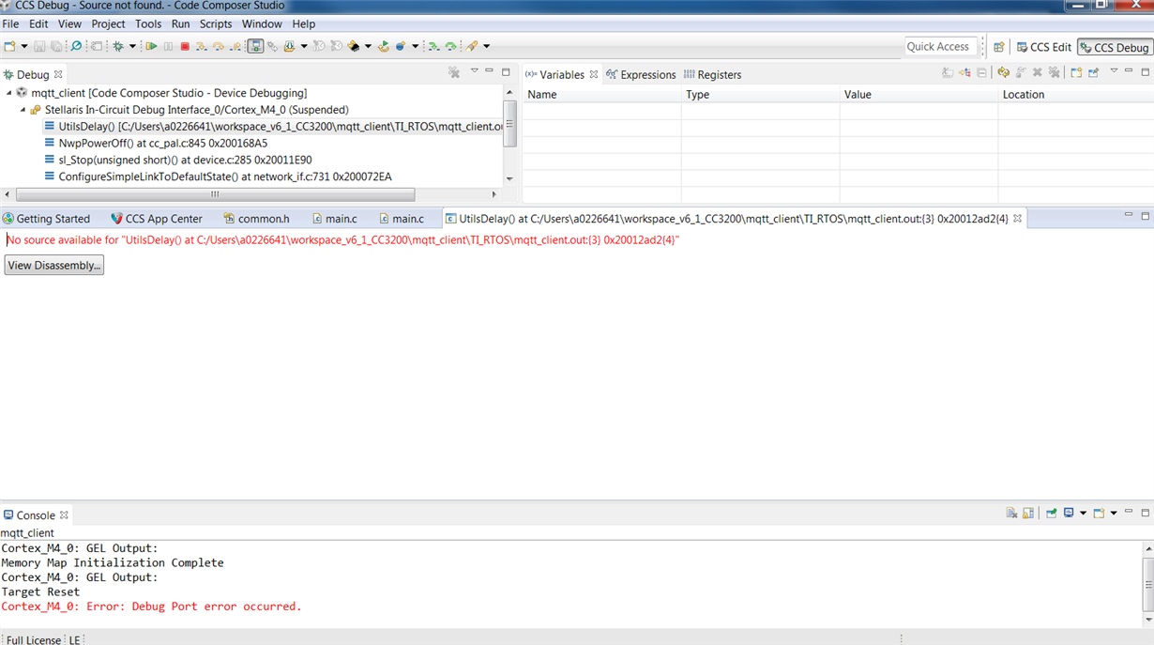The height and width of the screenshot is (645, 1154).
Task: Click the bug Debug launch icon
Action: click(x=118, y=46)
